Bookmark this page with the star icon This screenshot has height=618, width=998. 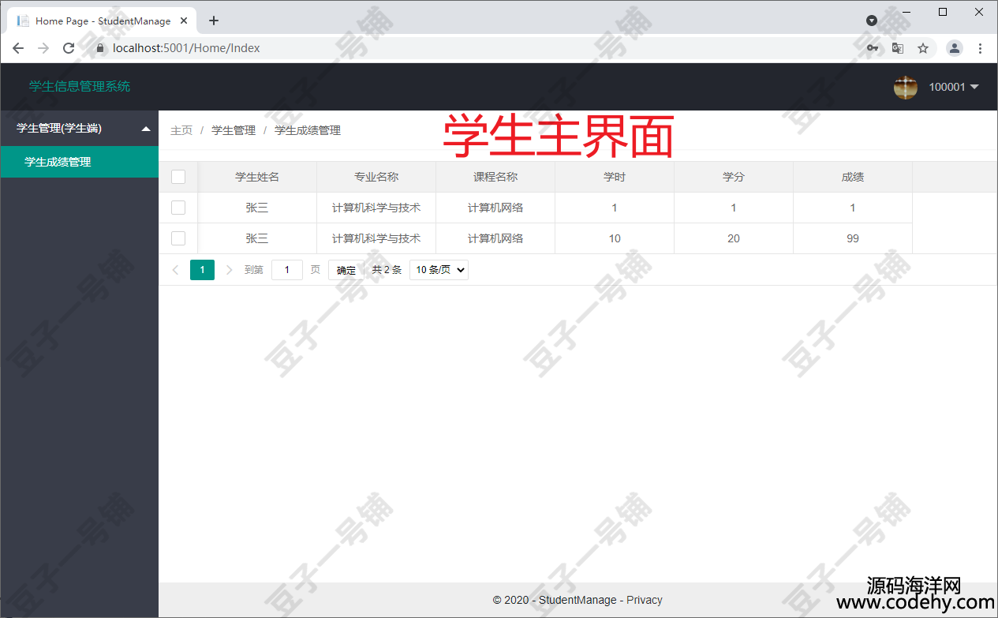coord(923,48)
